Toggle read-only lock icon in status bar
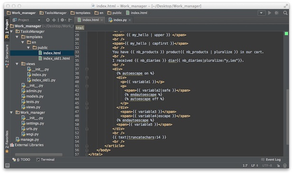 pos(278,165)
